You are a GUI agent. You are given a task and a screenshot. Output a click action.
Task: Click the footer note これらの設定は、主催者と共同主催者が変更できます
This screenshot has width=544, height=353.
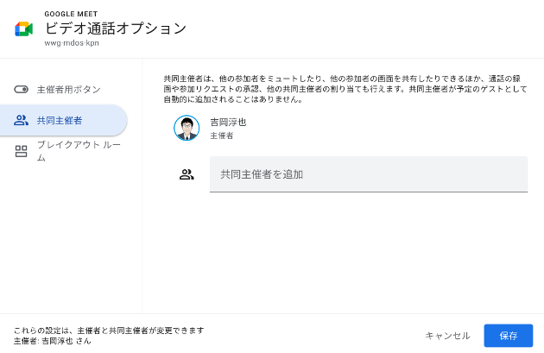coord(110,331)
